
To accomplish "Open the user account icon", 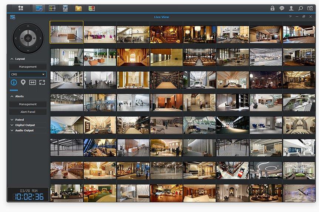I will point(291,8).
